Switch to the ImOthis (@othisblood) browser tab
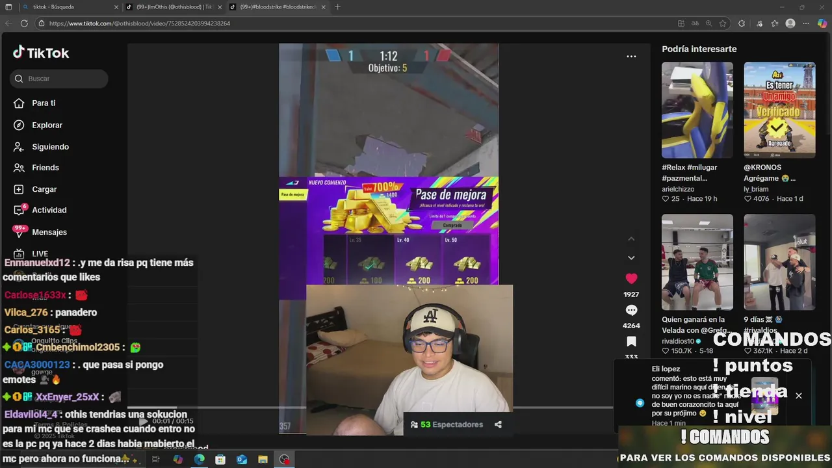 coord(172,6)
